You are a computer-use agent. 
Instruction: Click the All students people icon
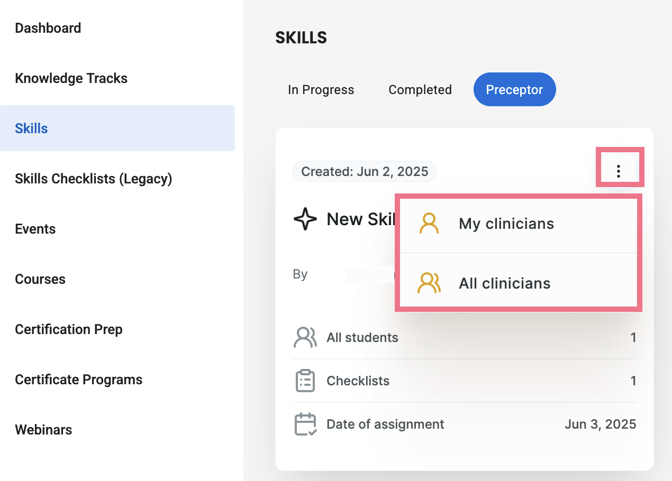pos(305,337)
